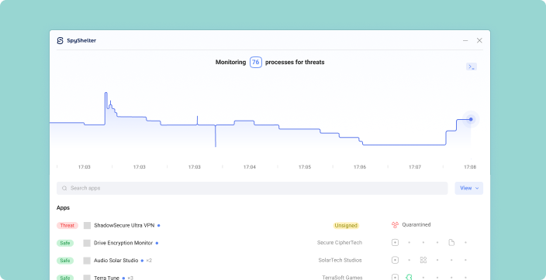
Task: Click the Drive Encryption Monitor app icon
Action: point(87,243)
